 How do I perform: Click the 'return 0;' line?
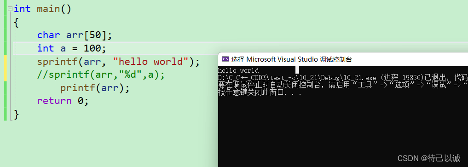(63, 101)
